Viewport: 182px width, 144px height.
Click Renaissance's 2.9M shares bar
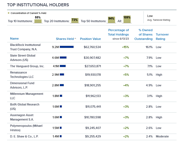pos(62,75)
